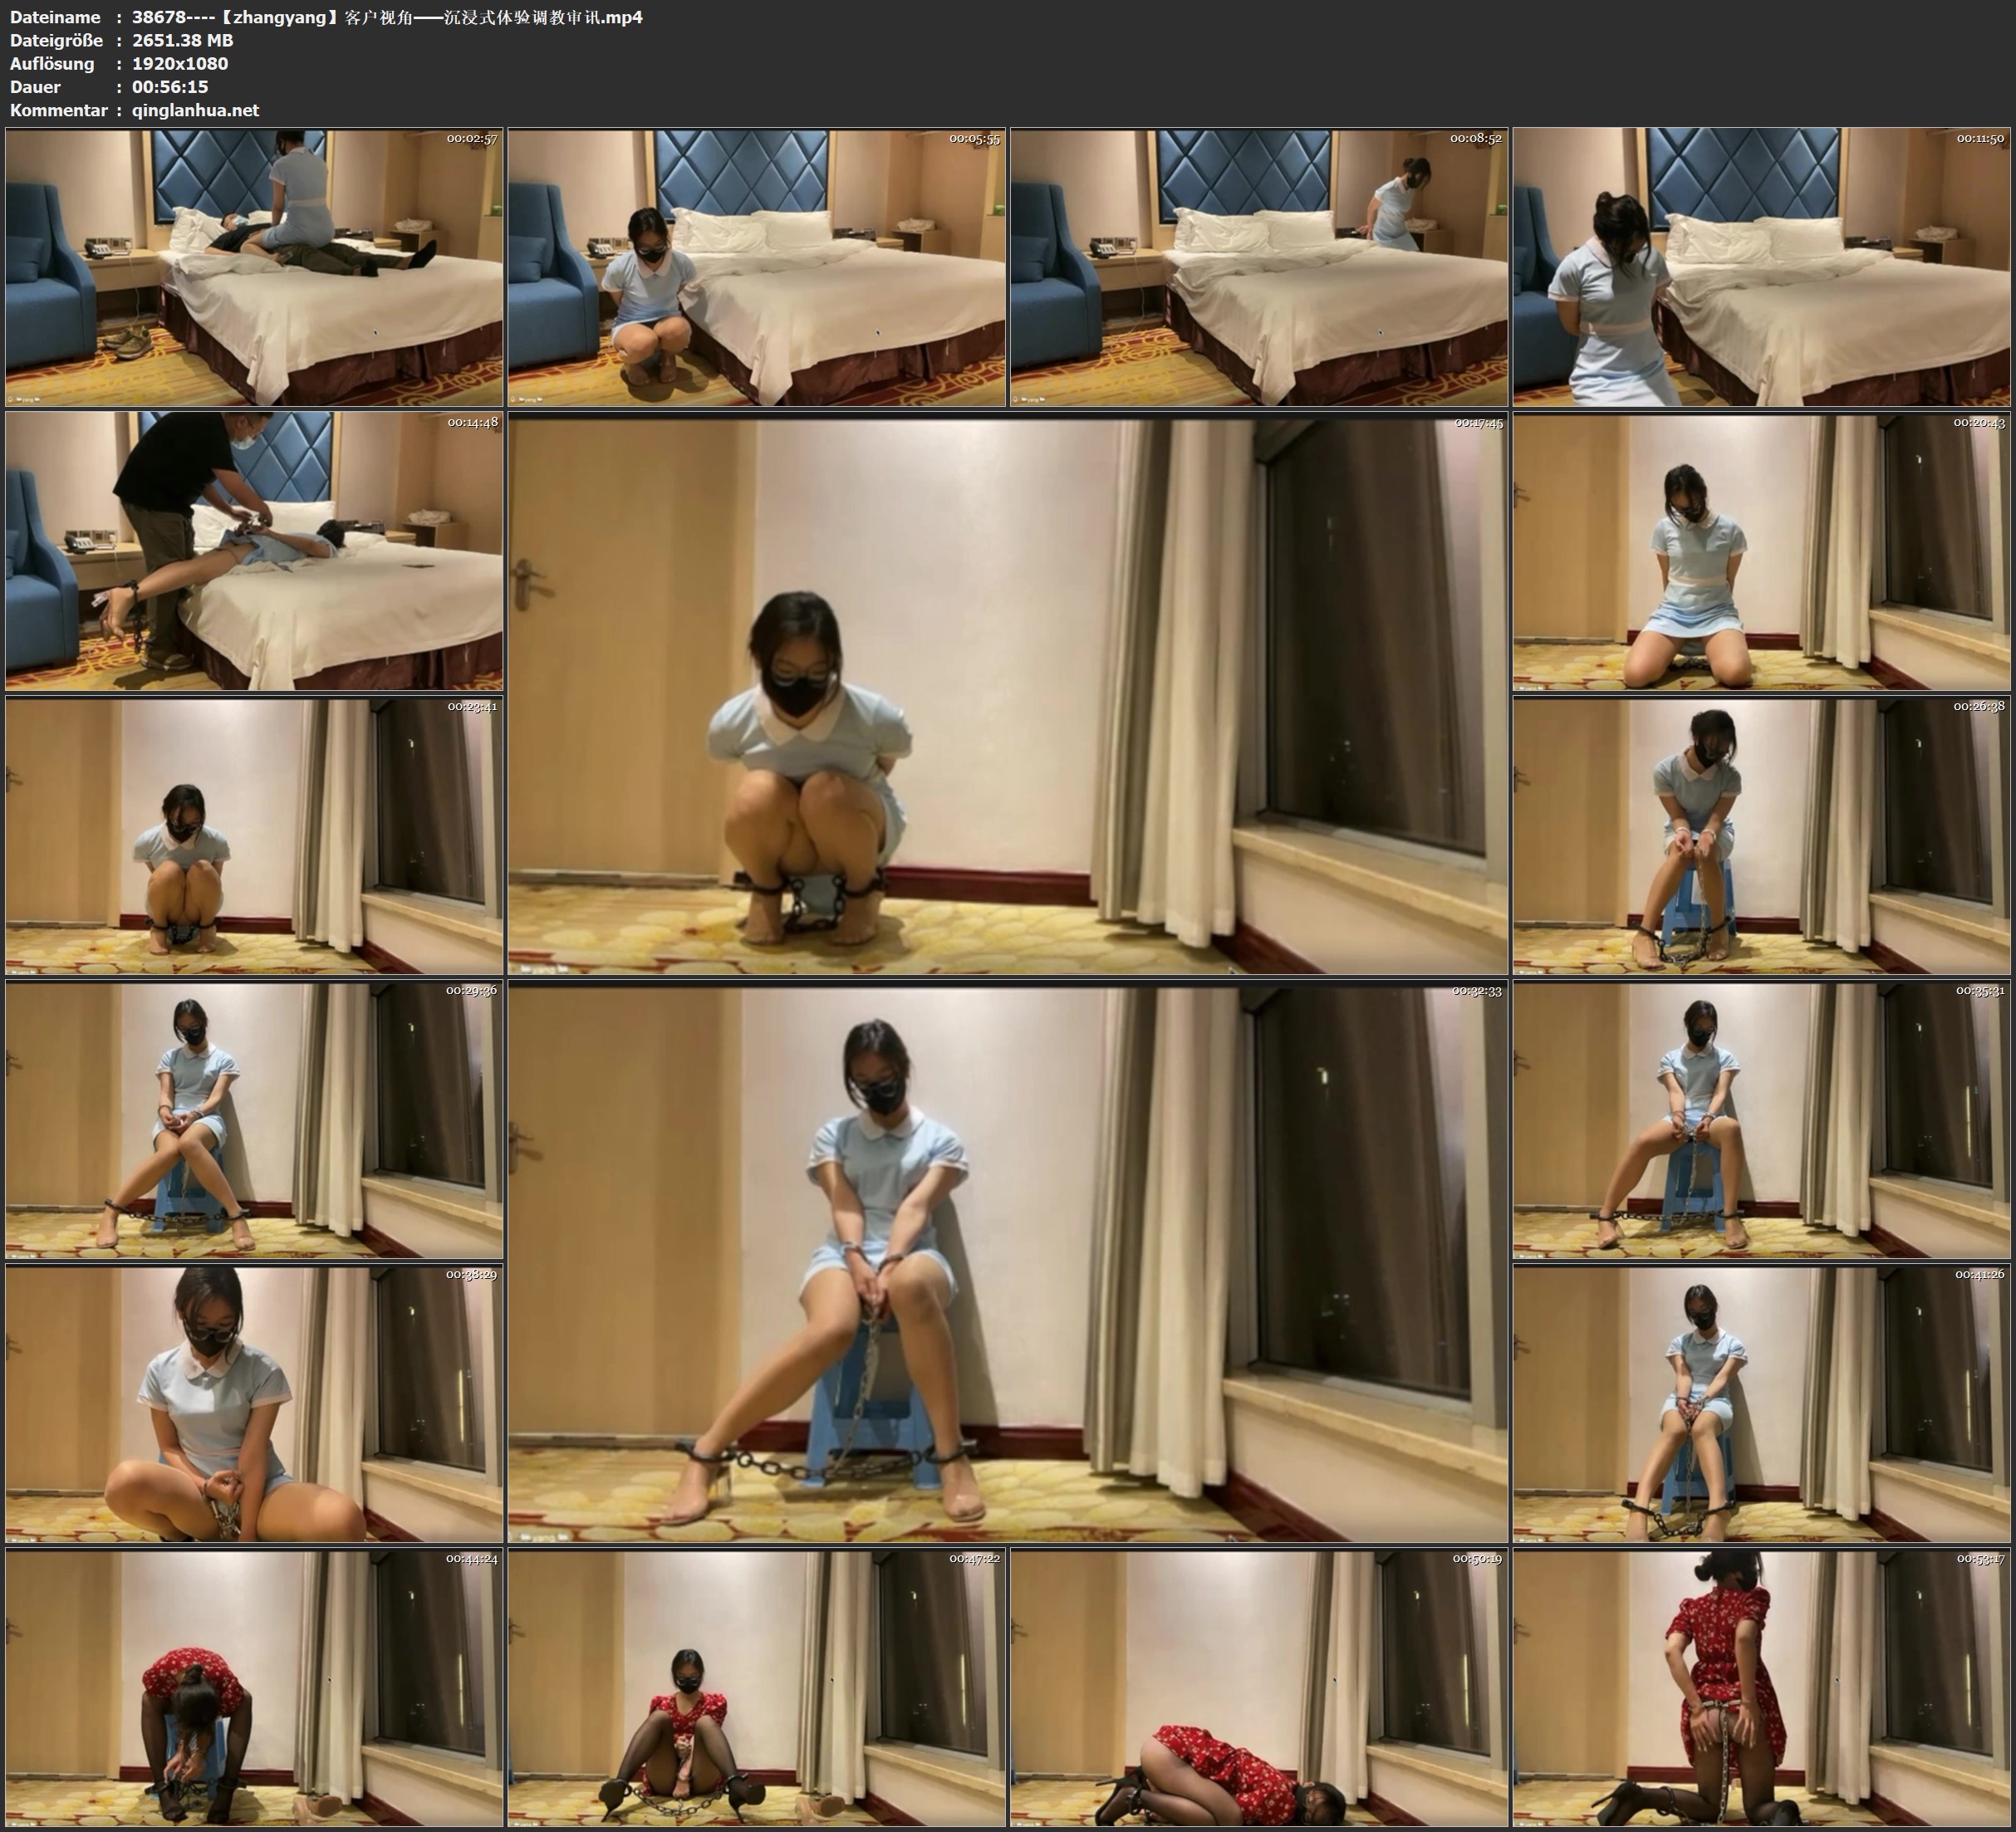Click the large thumbnail at 00:32:33
Image resolution: width=2016 pixels, height=1832 pixels.
1007,1262
